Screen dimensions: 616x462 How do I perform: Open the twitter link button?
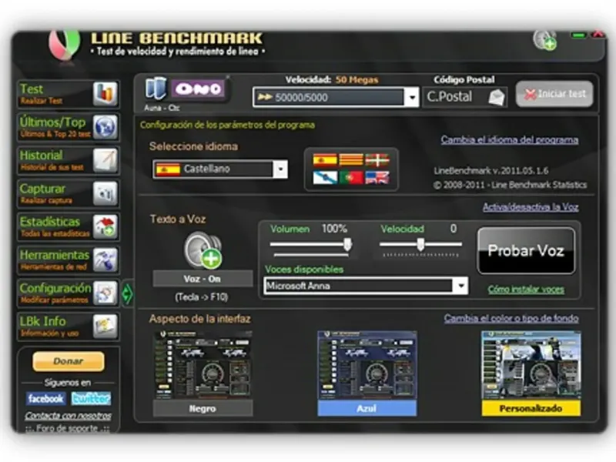click(x=91, y=399)
